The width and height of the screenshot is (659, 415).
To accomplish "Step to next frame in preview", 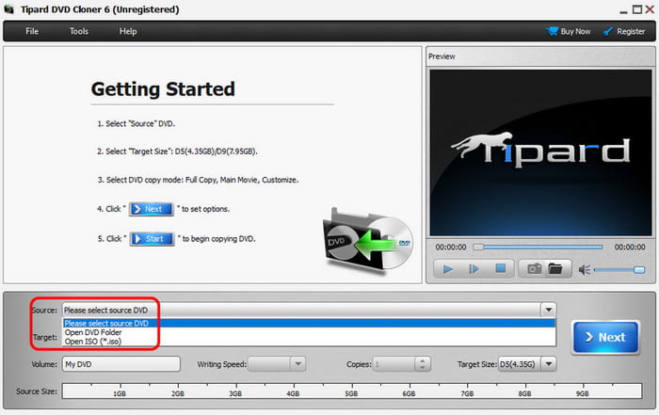I will click(474, 269).
